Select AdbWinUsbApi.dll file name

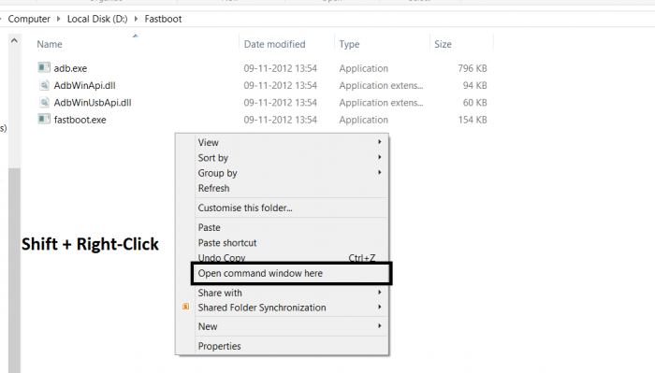93,102
